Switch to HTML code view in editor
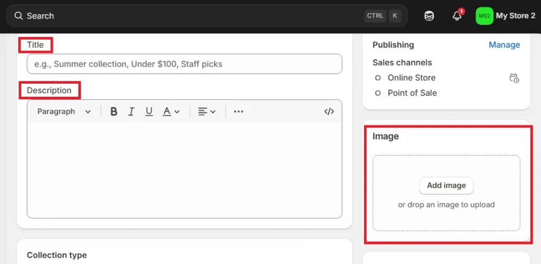 pos(329,112)
